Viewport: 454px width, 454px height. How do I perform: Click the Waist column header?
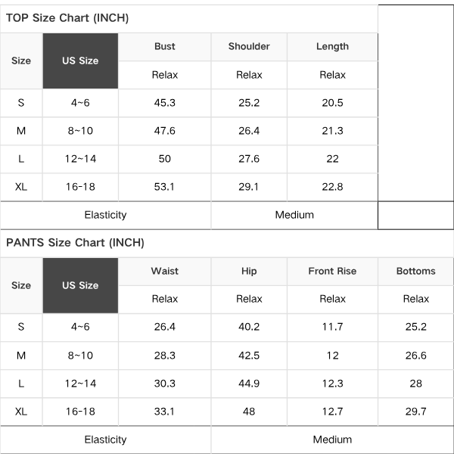click(165, 271)
